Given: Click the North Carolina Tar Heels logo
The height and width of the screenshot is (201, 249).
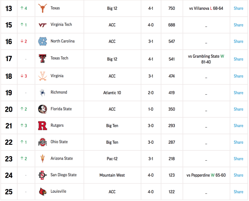Looking at the screenshot, I should coord(43,41).
